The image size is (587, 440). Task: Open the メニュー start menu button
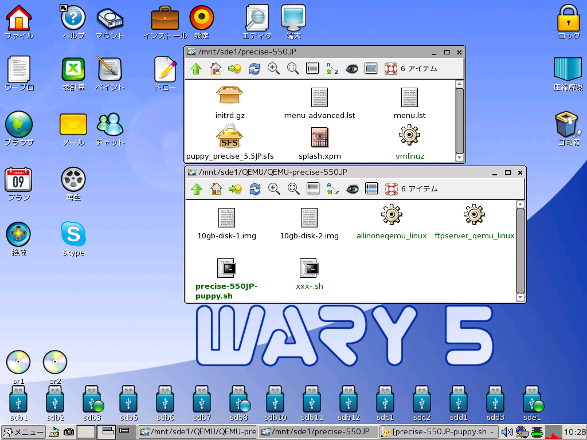point(24,432)
